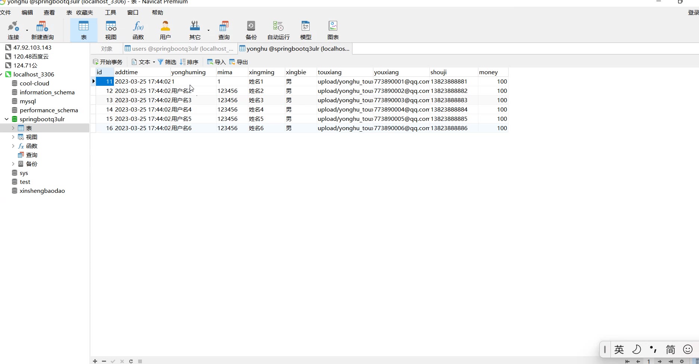The image size is (699, 364).
Task: Open the 查询 (Query) toolbar icon
Action: (224, 30)
